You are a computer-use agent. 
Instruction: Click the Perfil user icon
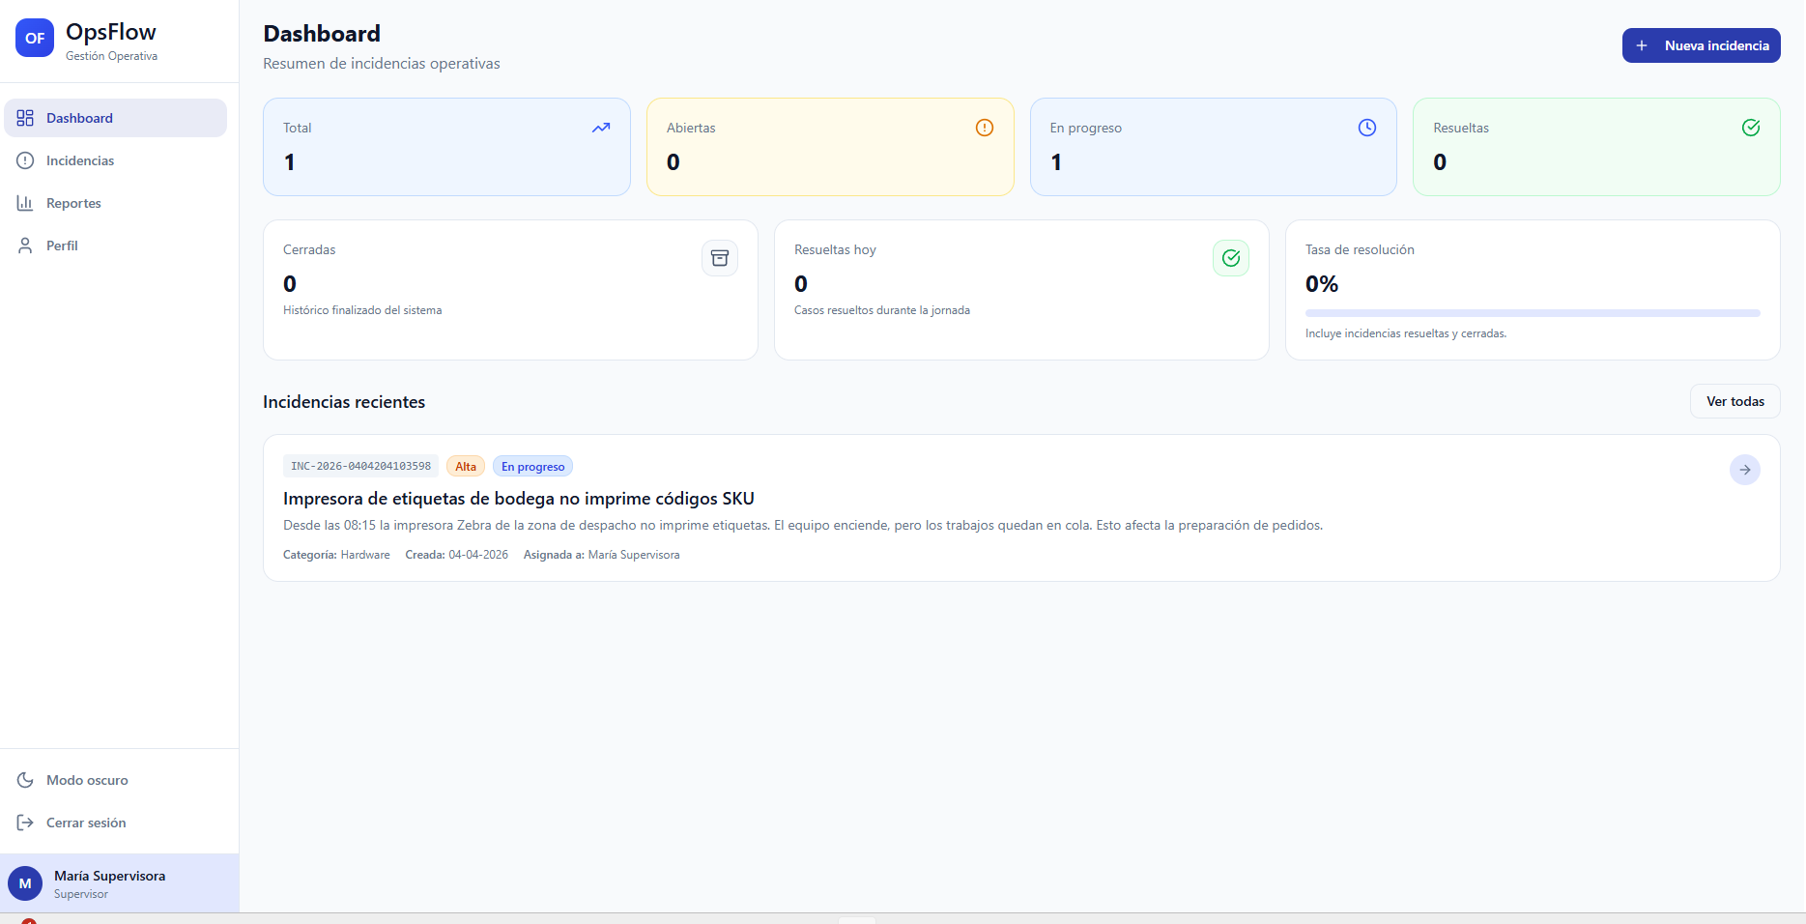(x=25, y=245)
